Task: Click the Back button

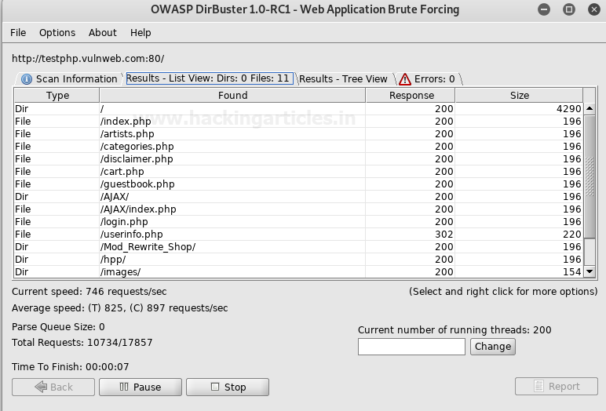Action: [53, 387]
